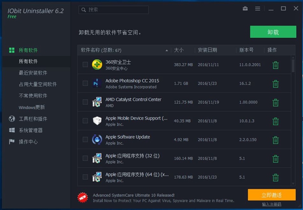
Task: Click the scrollbar down arrow
Action: [x=293, y=184]
